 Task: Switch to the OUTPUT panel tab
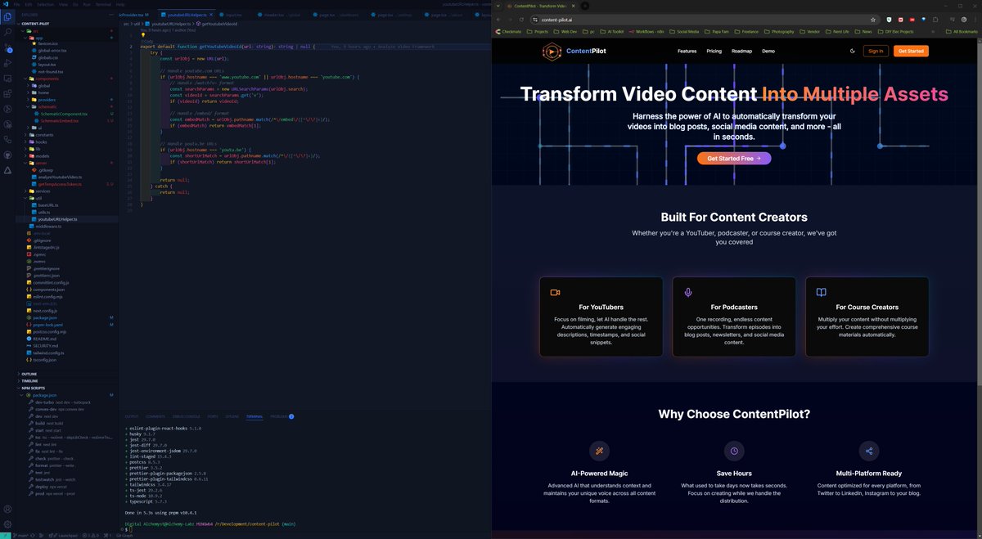132,416
